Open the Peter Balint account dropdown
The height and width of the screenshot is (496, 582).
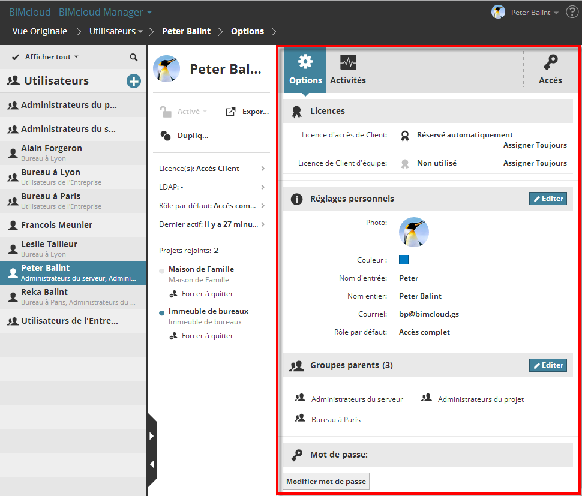[x=535, y=12]
